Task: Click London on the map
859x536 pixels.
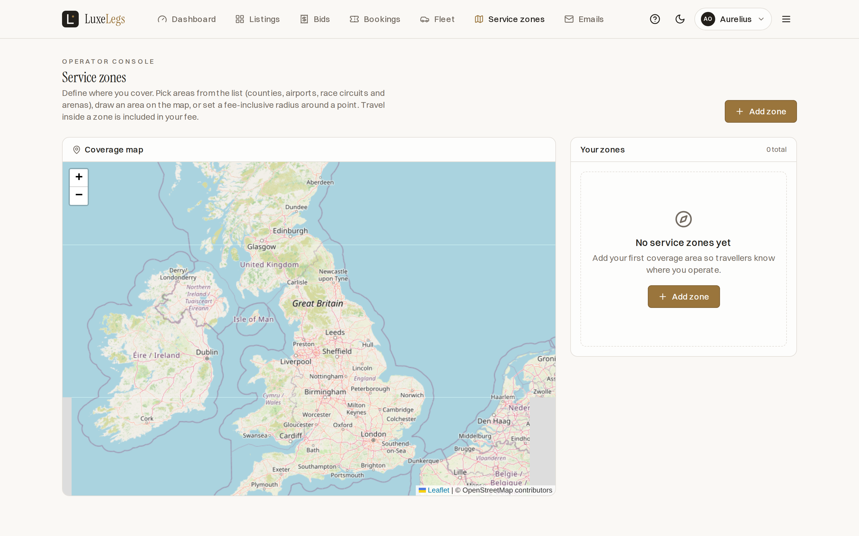Action: 373,434
